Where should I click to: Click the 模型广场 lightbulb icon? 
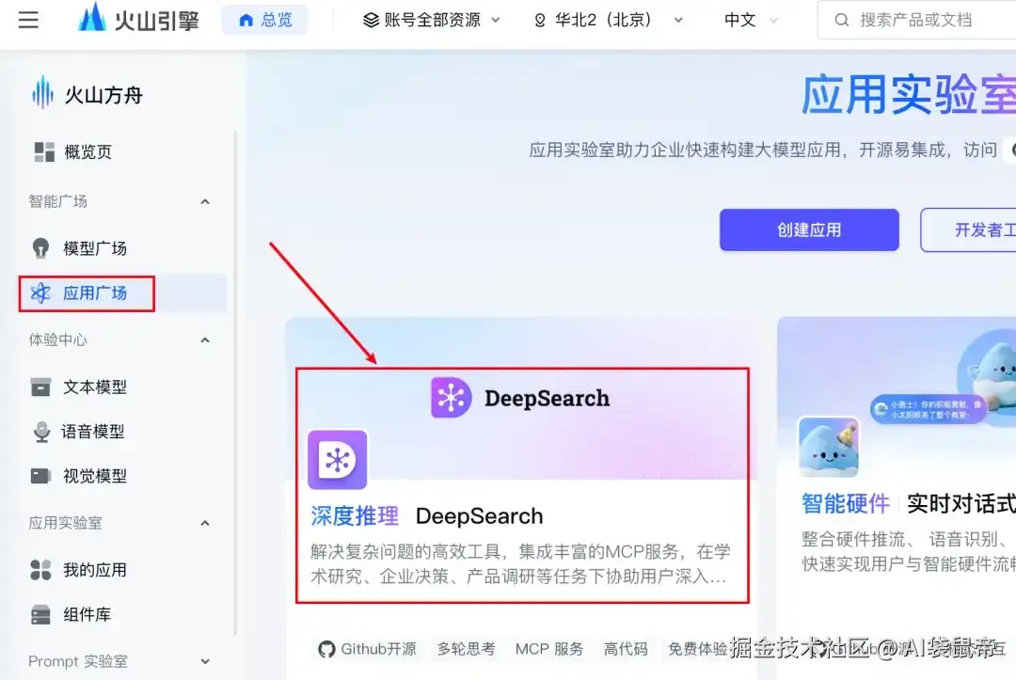tap(40, 248)
